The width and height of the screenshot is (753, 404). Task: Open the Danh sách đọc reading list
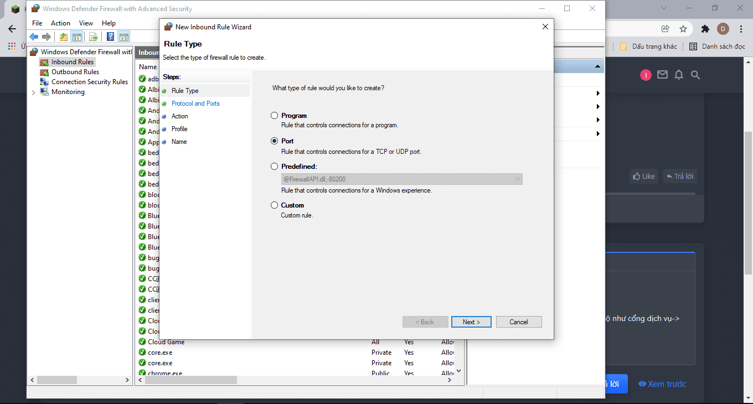718,46
